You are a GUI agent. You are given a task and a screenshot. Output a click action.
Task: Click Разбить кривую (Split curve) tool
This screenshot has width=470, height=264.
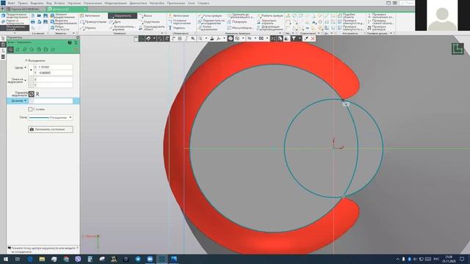click(x=270, y=15)
